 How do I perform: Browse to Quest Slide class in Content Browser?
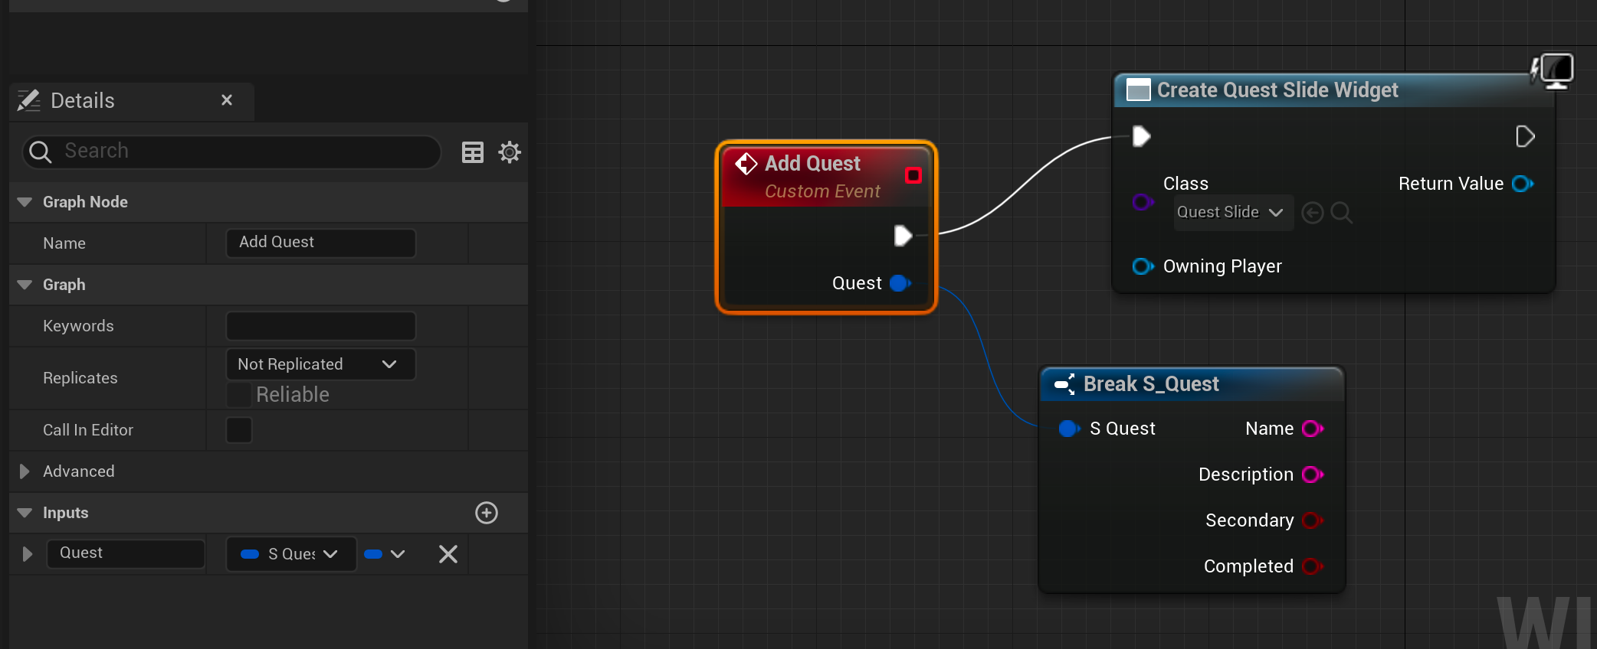coord(1341,213)
